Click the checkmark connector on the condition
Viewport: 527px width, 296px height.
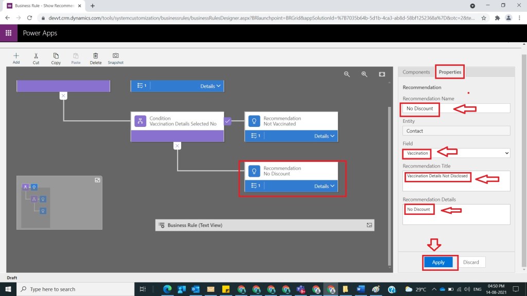(228, 121)
